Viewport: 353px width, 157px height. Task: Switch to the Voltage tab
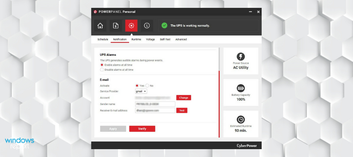(x=150, y=39)
